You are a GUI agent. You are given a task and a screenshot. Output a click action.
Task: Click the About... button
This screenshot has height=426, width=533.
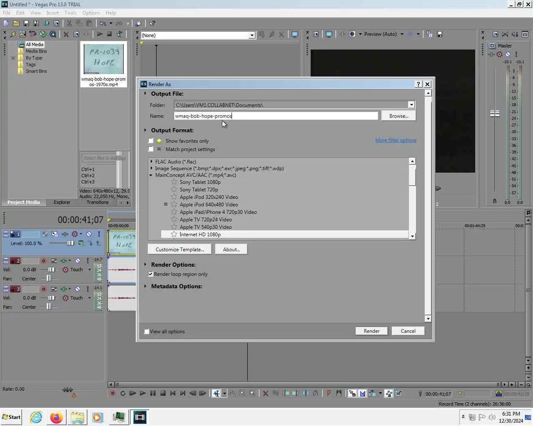[x=231, y=250]
